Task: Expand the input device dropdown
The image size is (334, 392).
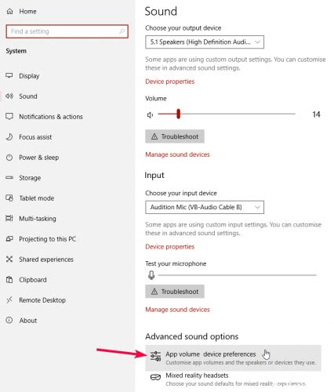Action: click(205, 207)
